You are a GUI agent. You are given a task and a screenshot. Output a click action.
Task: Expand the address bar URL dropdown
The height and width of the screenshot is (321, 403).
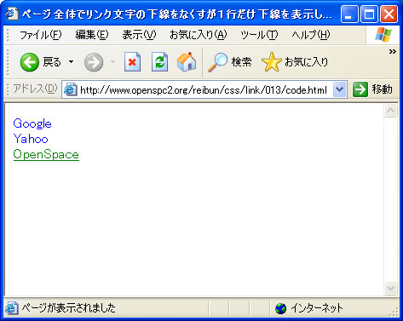pyautogui.click(x=339, y=89)
